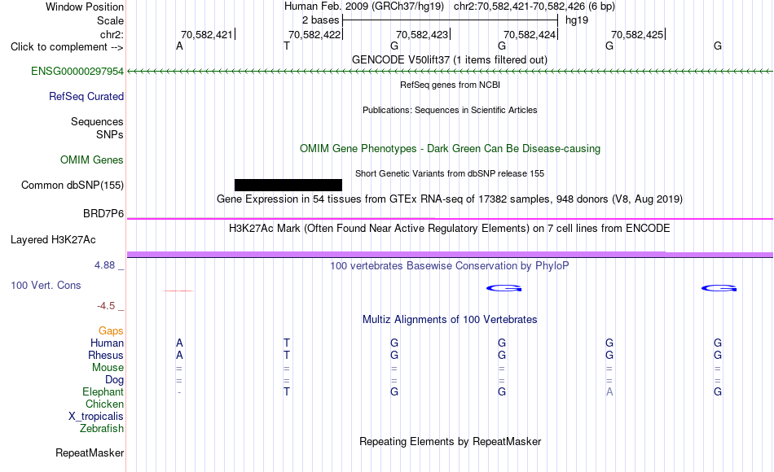Click position label 70,582,423
The height and width of the screenshot is (472, 774).
[x=421, y=34]
